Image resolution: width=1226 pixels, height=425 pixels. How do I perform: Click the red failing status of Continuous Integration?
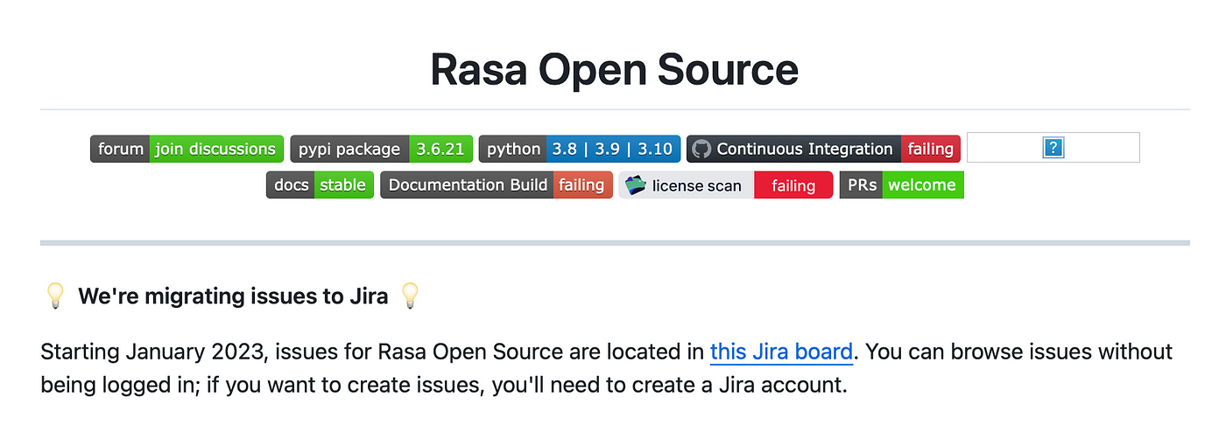931,149
